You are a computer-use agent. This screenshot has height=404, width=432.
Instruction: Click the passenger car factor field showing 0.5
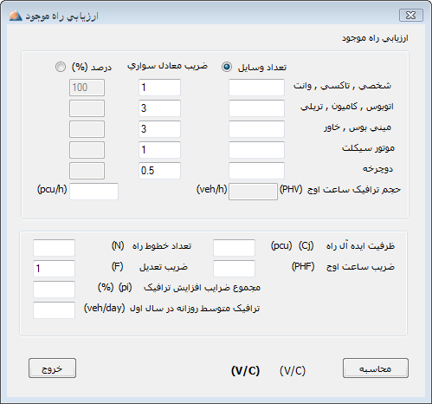click(159, 171)
